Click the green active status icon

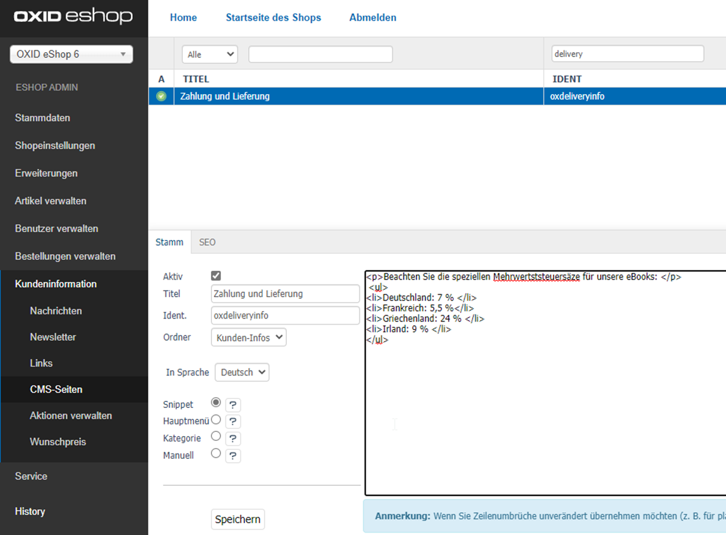click(161, 96)
